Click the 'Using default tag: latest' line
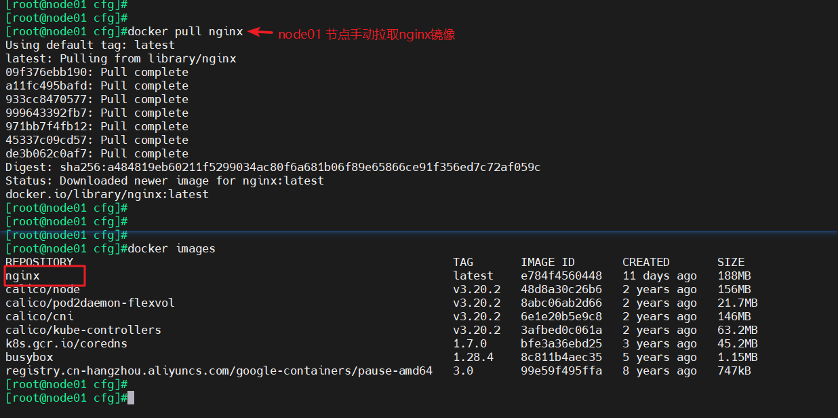The width and height of the screenshot is (838, 418). pyautogui.click(x=90, y=45)
